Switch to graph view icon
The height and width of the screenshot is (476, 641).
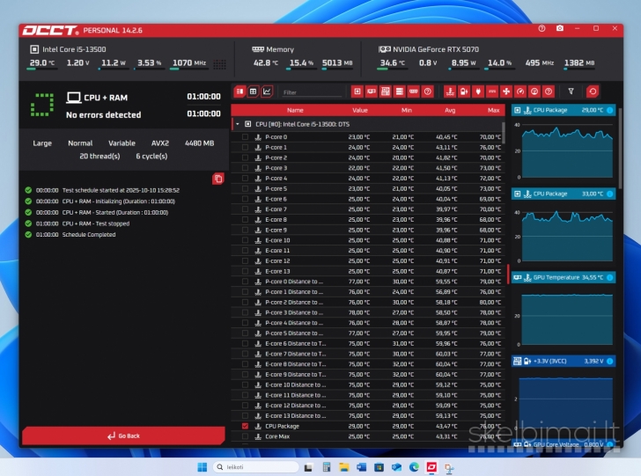point(267,92)
